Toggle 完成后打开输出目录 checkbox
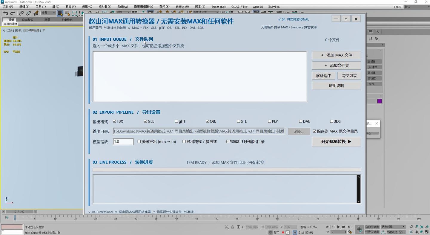The height and width of the screenshot is (235, 430). click(x=228, y=142)
